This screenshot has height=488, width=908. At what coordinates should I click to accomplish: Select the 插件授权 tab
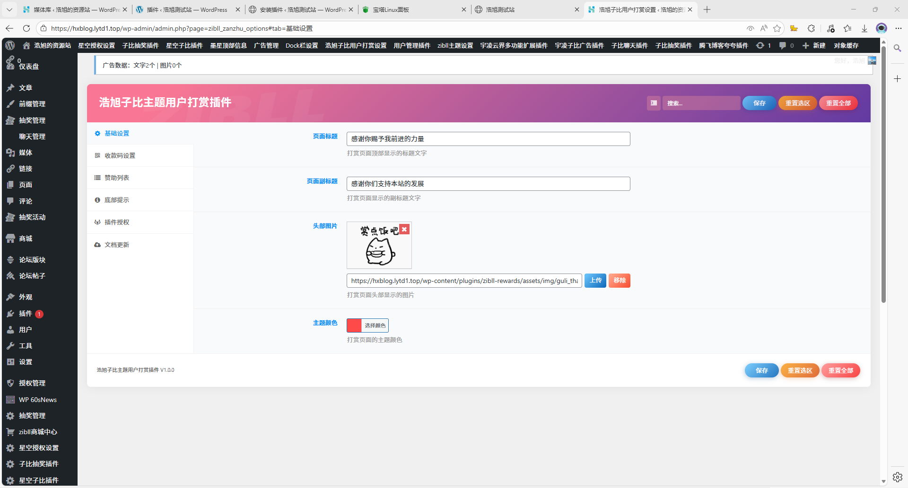click(x=117, y=222)
